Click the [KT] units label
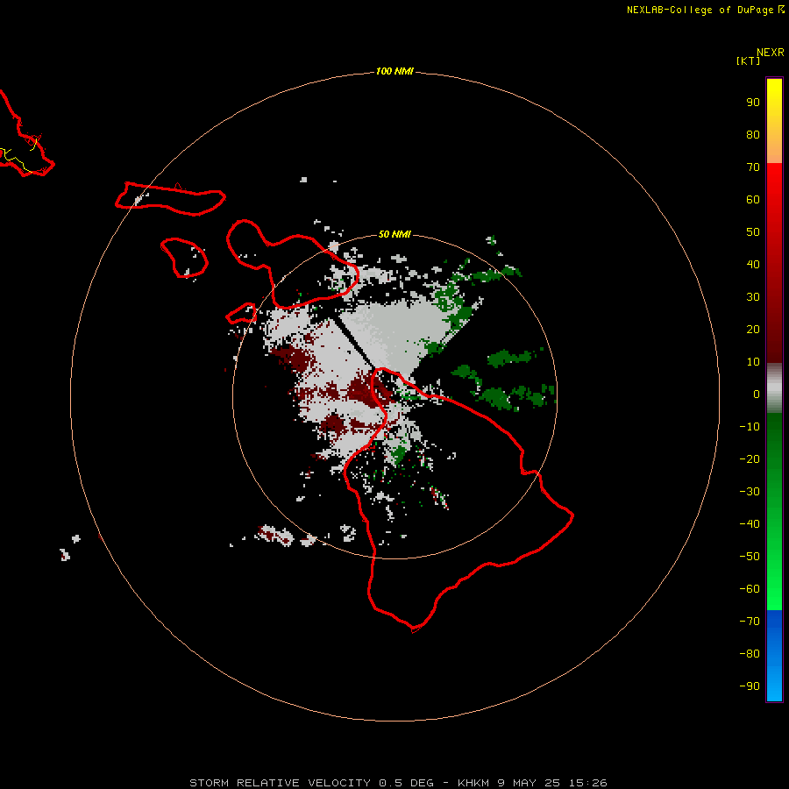This screenshot has width=789, height=789. pos(749,60)
